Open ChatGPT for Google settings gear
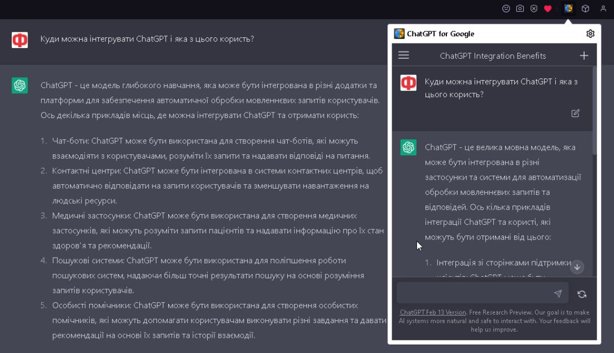The height and width of the screenshot is (353, 614). coord(590,34)
